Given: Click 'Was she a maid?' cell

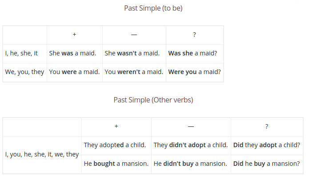Looking at the screenshot, I should click(x=194, y=54).
